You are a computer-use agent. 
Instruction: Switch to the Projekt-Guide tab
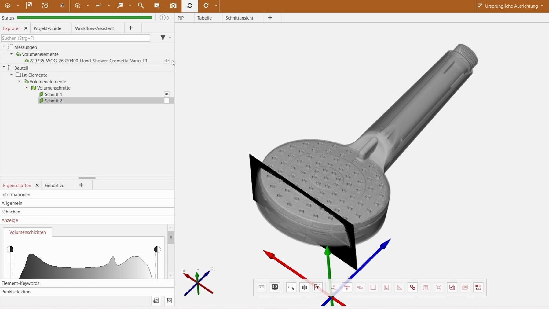click(47, 28)
